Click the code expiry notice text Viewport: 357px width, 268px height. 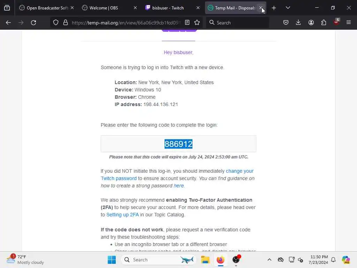point(179,157)
